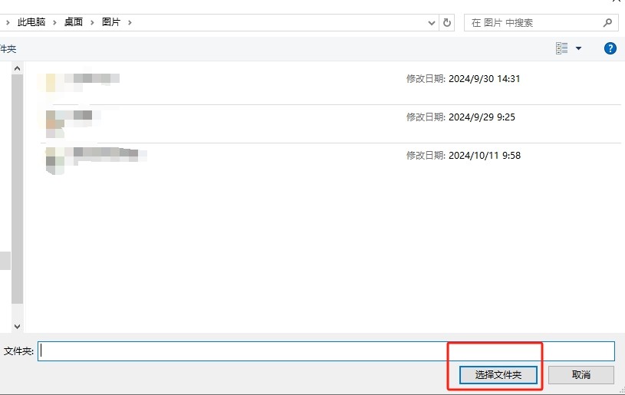Open help with the blue question mark
This screenshot has height=395, width=625.
pyautogui.click(x=610, y=48)
